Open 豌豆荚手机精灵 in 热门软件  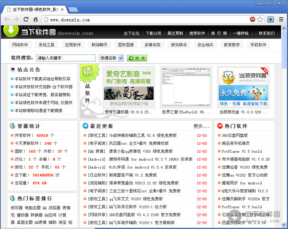236,143
